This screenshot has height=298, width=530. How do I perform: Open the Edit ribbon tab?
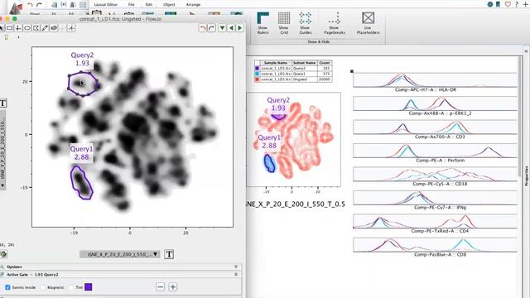pos(149,5)
